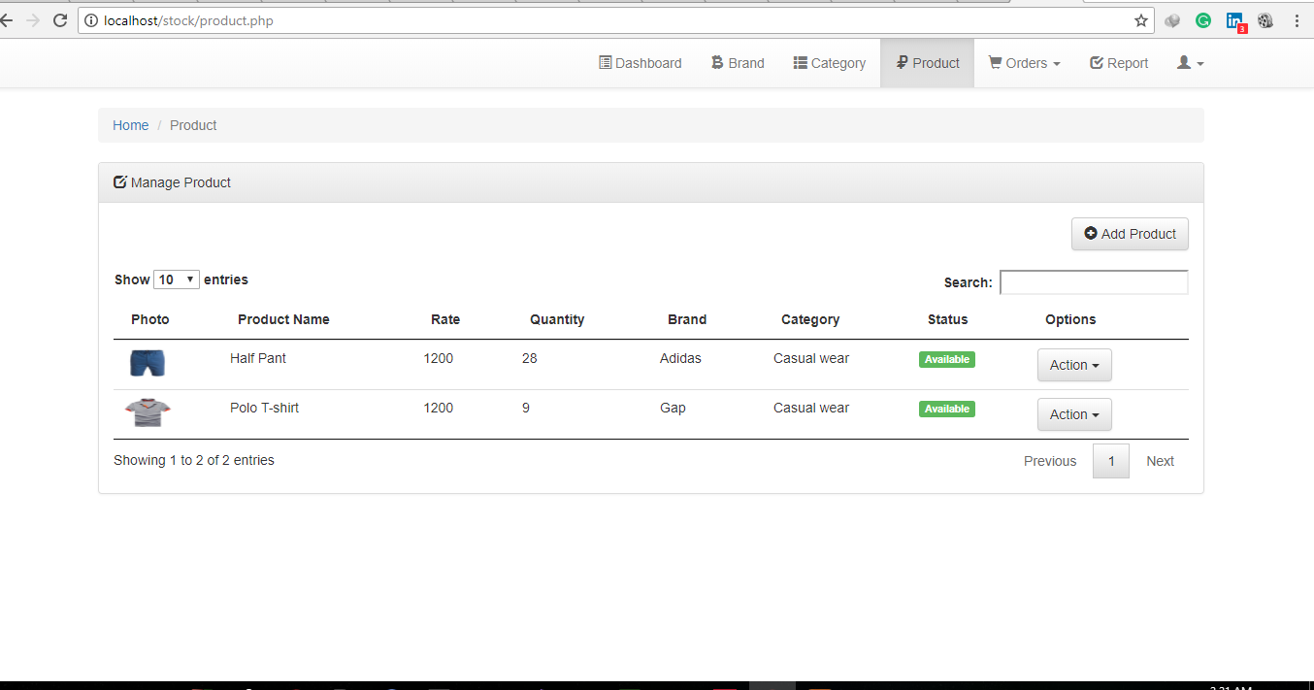Toggle the Available status badge for Half Pant
Image resolution: width=1314 pixels, height=690 pixels.
pos(946,359)
